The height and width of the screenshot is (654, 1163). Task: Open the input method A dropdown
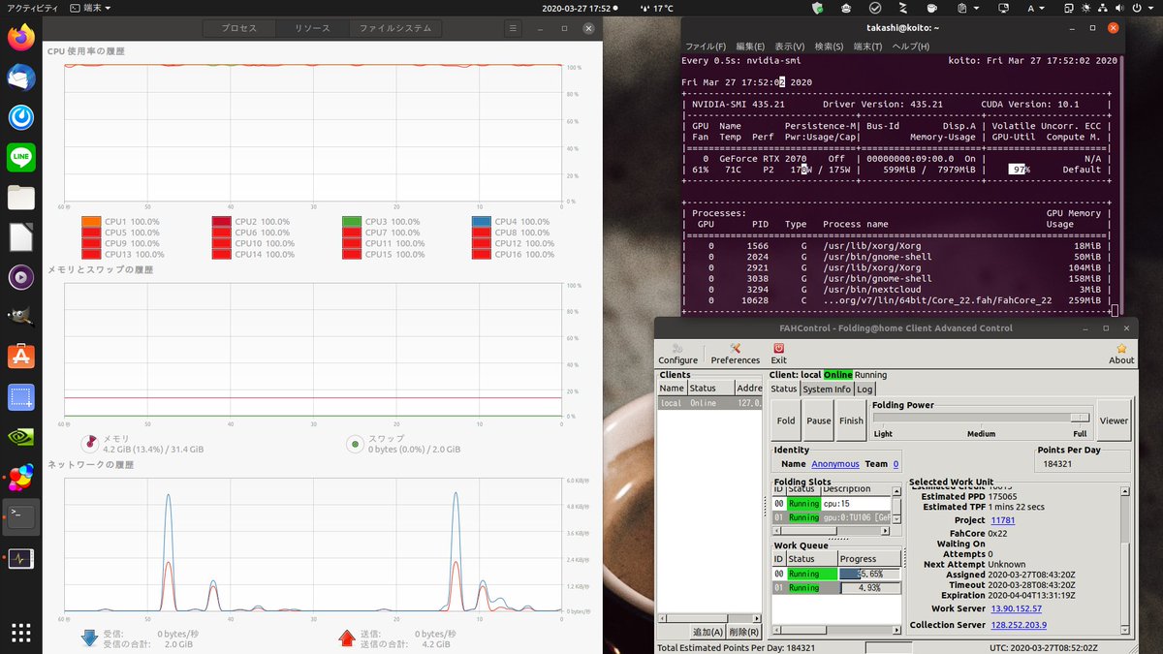point(1037,8)
